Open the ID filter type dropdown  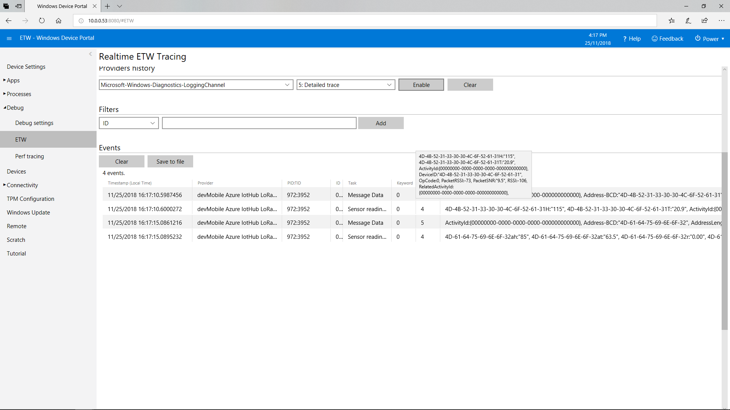click(129, 123)
